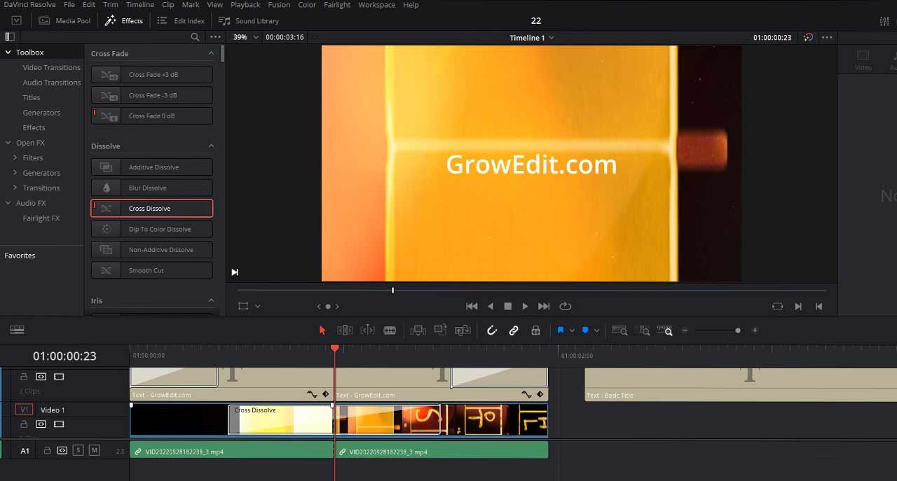Stop playback button
The height and width of the screenshot is (481, 897).
click(508, 306)
